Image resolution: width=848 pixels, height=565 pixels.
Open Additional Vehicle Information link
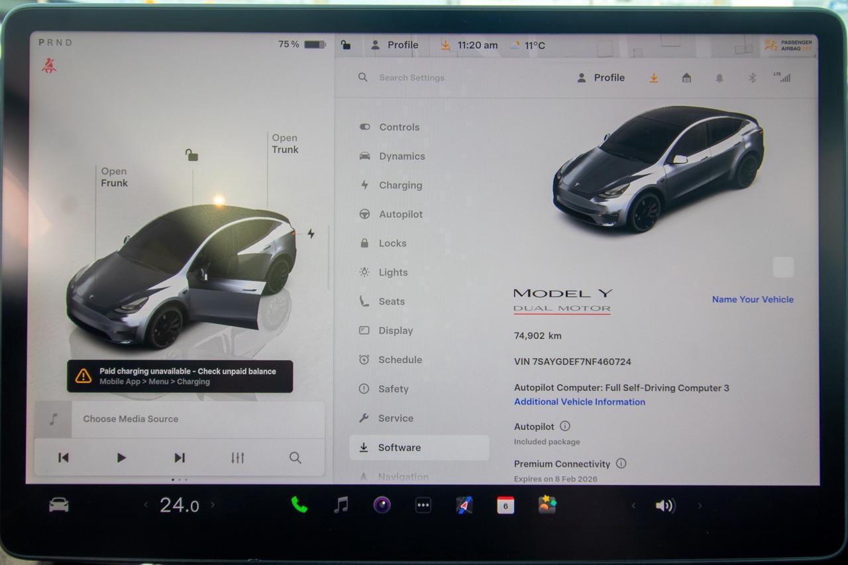tap(580, 402)
